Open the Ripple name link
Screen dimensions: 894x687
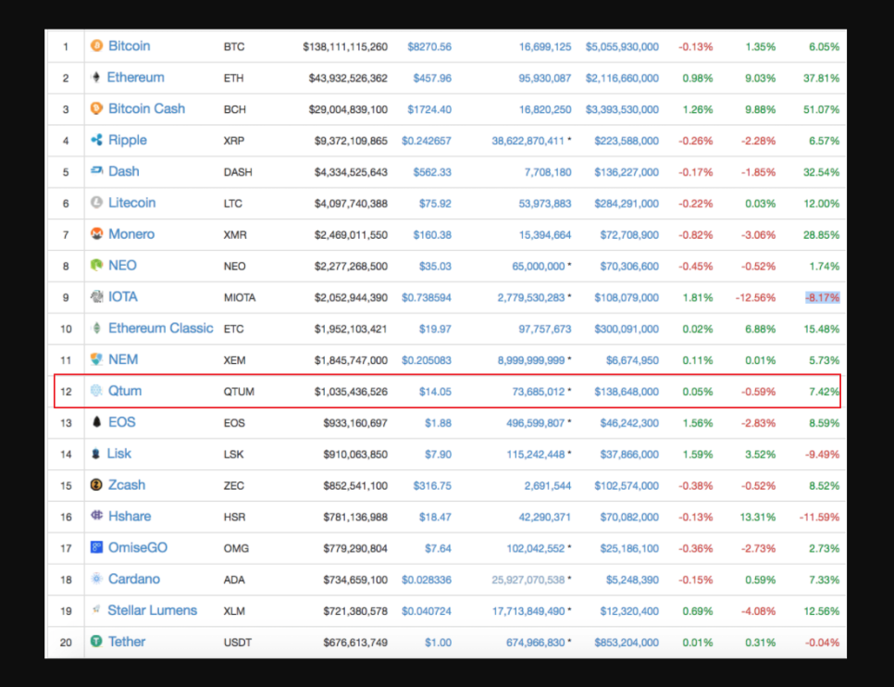pos(127,141)
